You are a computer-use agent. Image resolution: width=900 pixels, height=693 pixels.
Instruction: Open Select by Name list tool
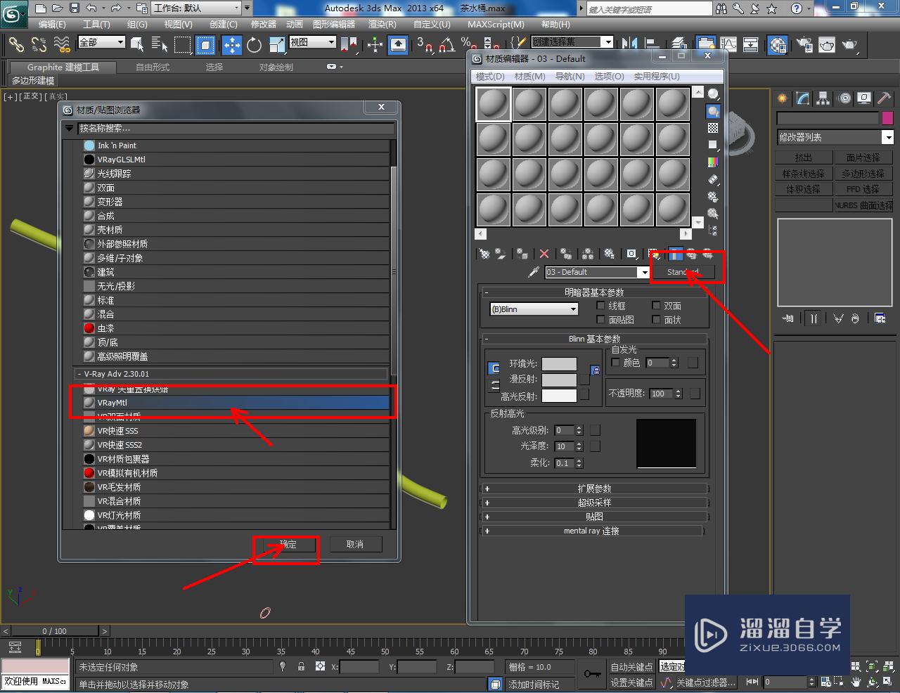160,46
